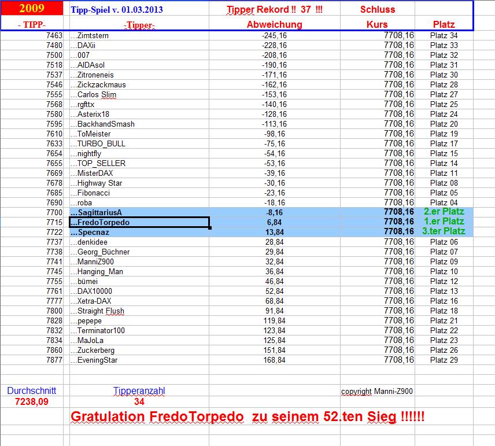
Task: Click the nightfly name cell
Action: click(x=139, y=153)
